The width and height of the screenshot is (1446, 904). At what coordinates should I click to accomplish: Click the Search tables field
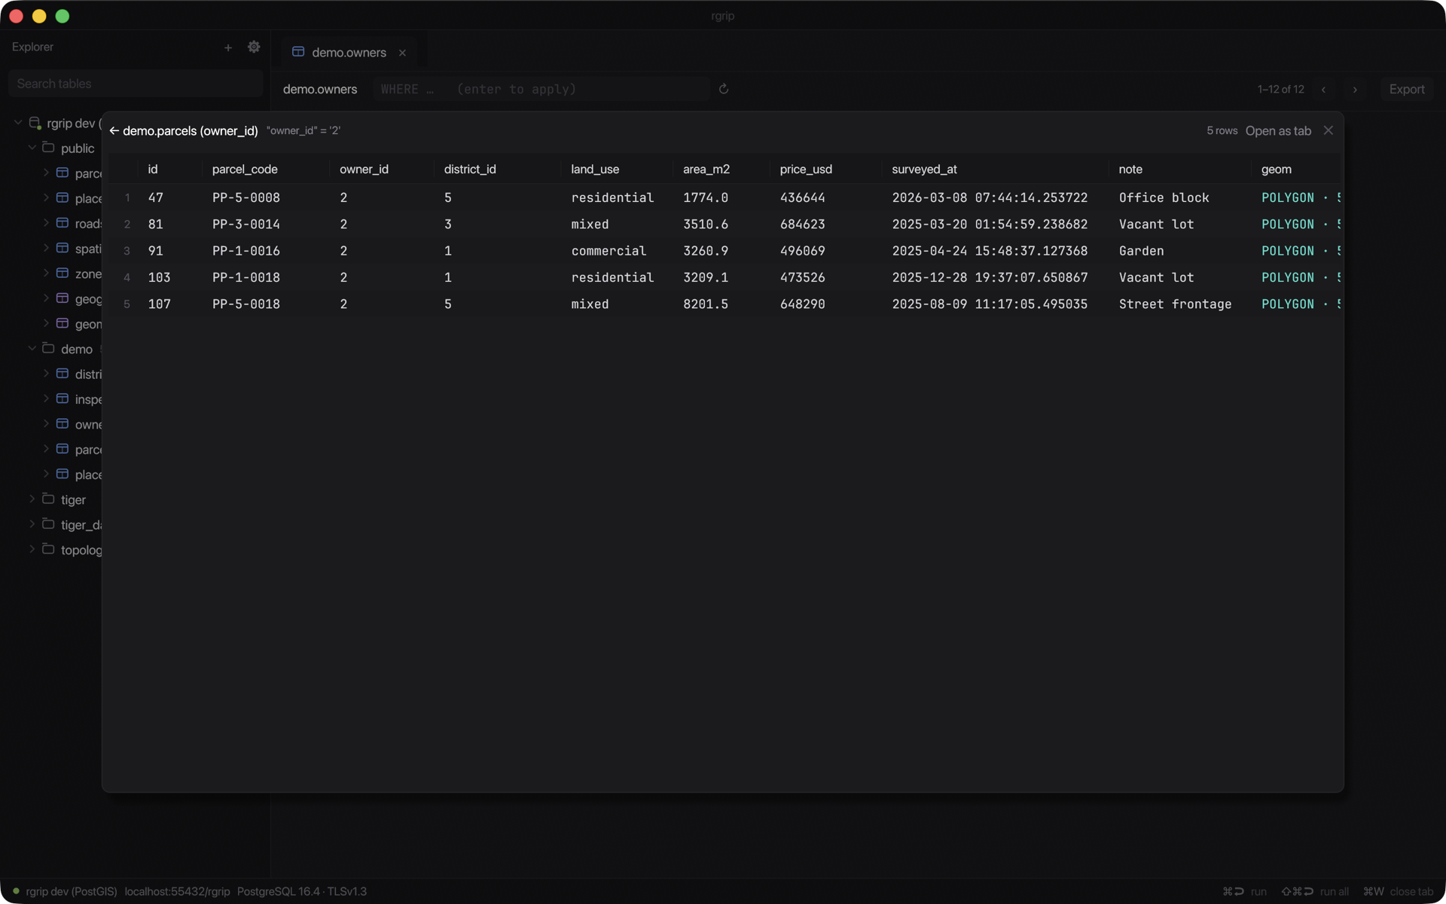(x=136, y=84)
